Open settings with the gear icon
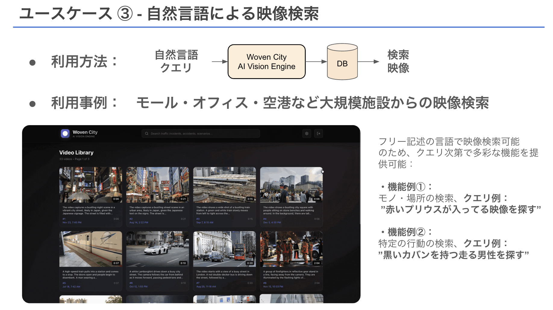The image size is (553, 310). (x=306, y=133)
